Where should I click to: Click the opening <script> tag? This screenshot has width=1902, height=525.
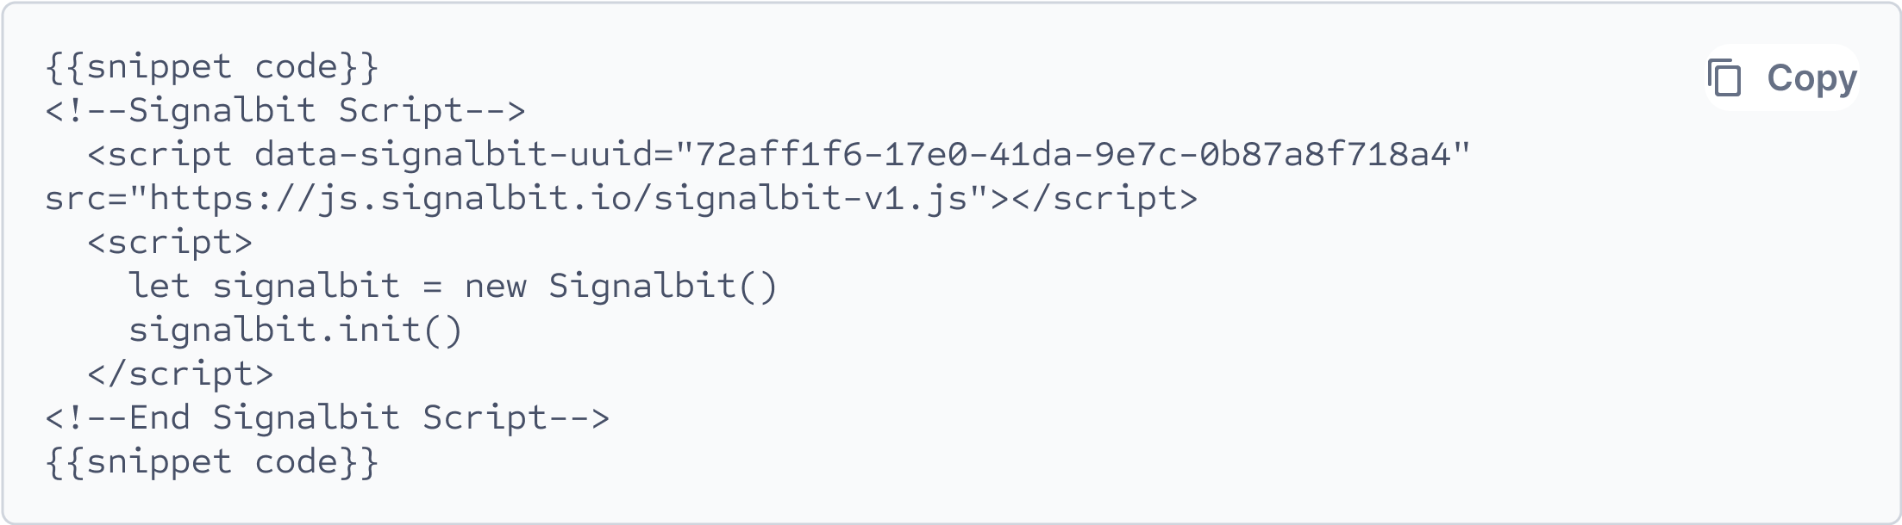[x=170, y=242]
